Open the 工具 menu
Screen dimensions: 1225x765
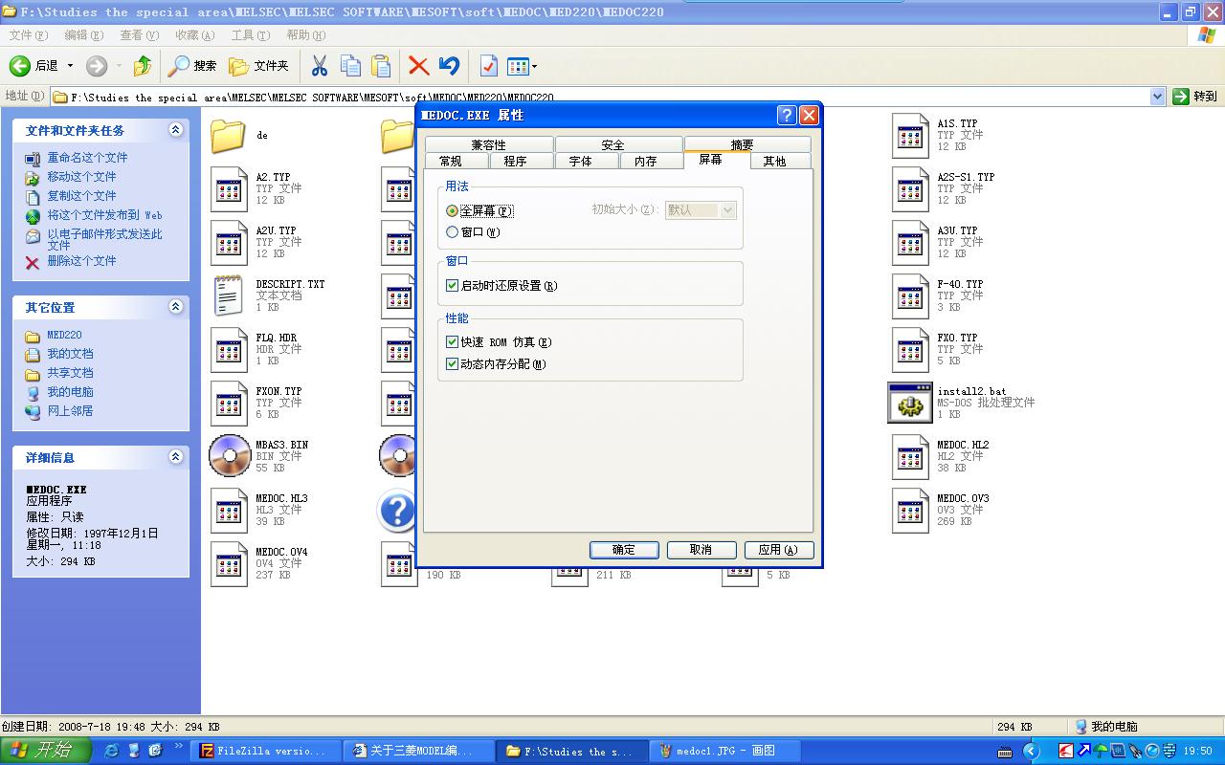click(x=250, y=35)
